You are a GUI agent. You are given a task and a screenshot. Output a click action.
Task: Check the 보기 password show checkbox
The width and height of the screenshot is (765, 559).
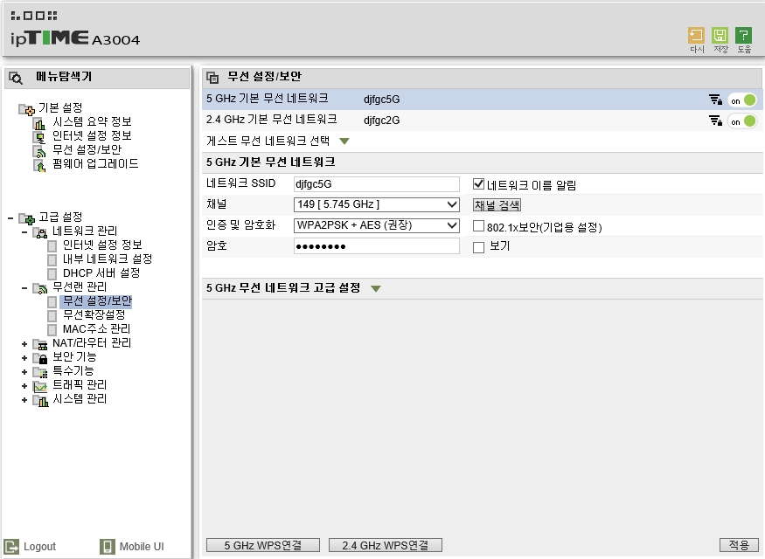[478, 247]
